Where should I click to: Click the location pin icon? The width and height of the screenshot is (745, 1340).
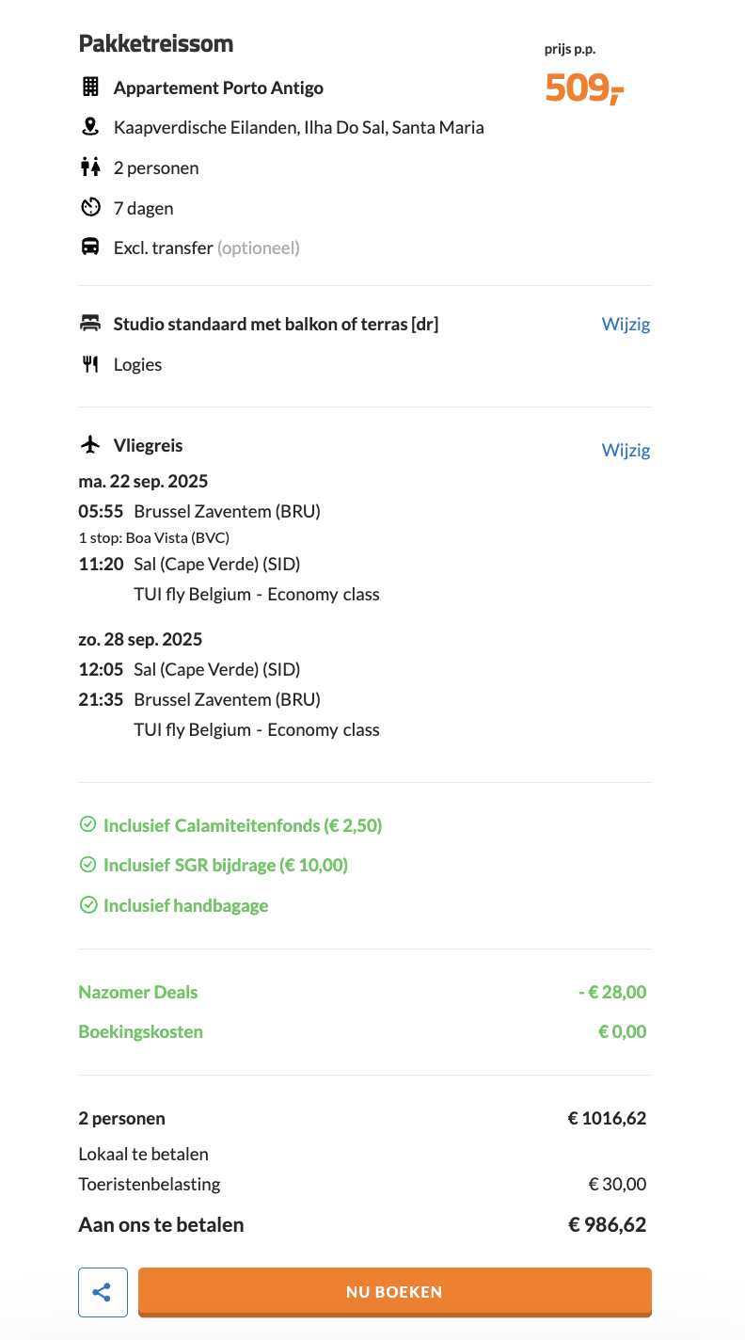(90, 127)
